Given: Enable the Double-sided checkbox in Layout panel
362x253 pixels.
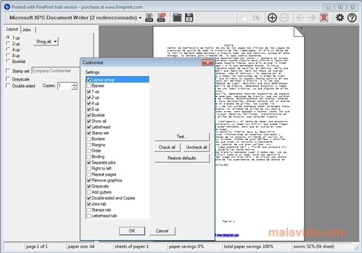Looking at the screenshot, I should (8, 86).
